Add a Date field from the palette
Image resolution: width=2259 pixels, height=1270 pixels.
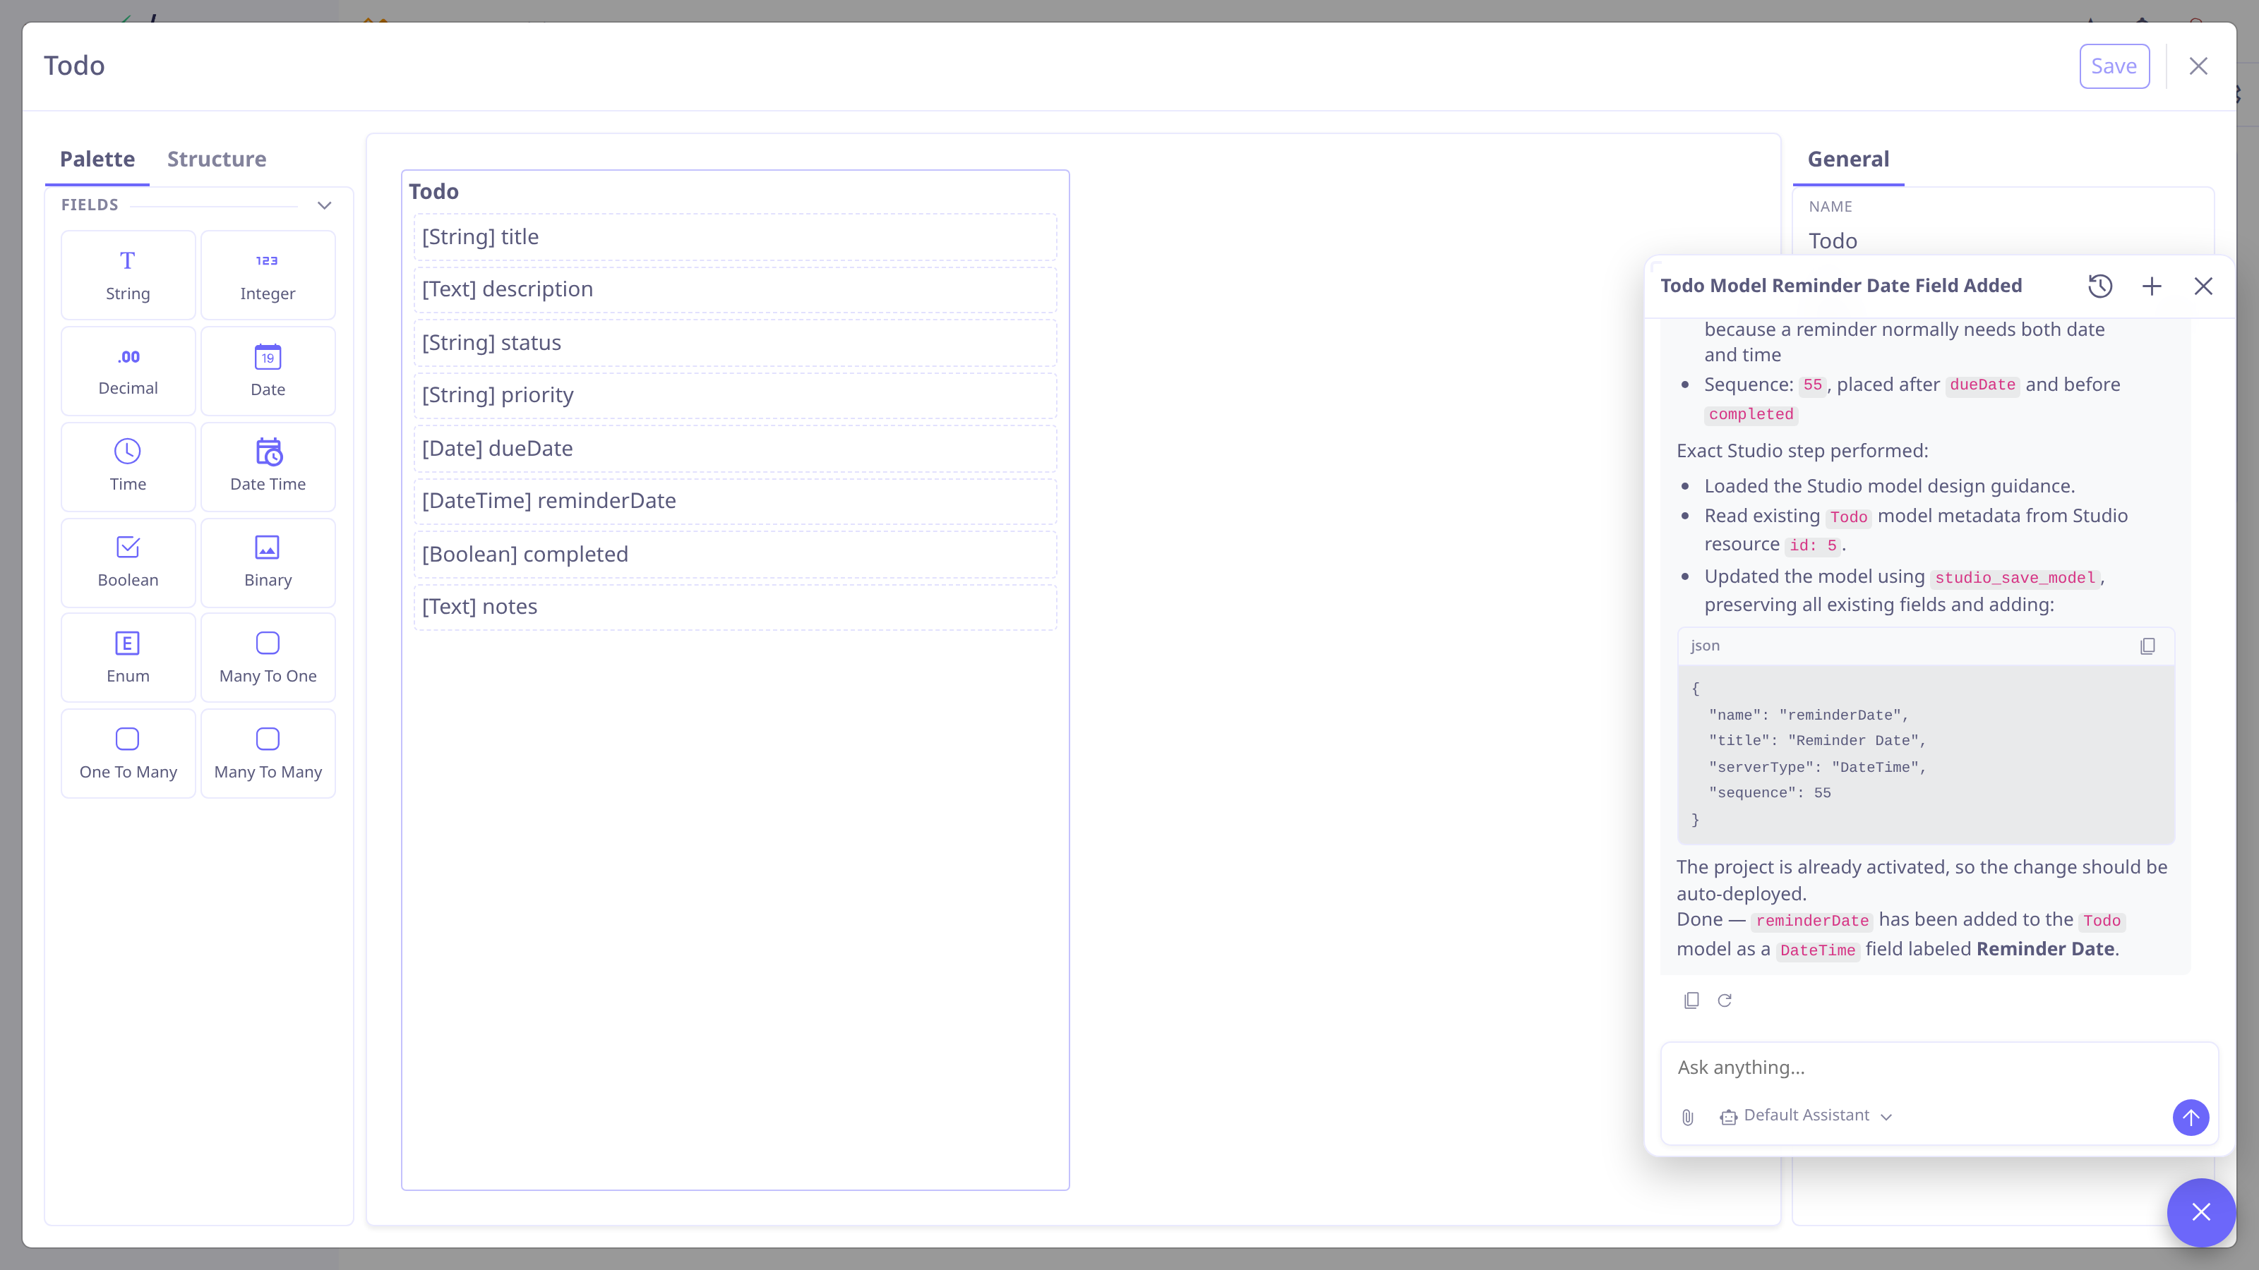pyautogui.click(x=268, y=370)
